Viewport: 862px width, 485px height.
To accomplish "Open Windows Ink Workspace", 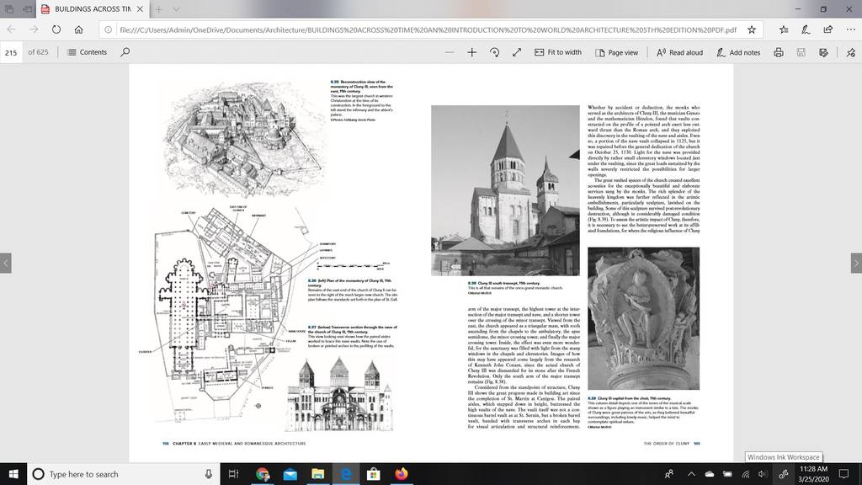I will click(784, 474).
